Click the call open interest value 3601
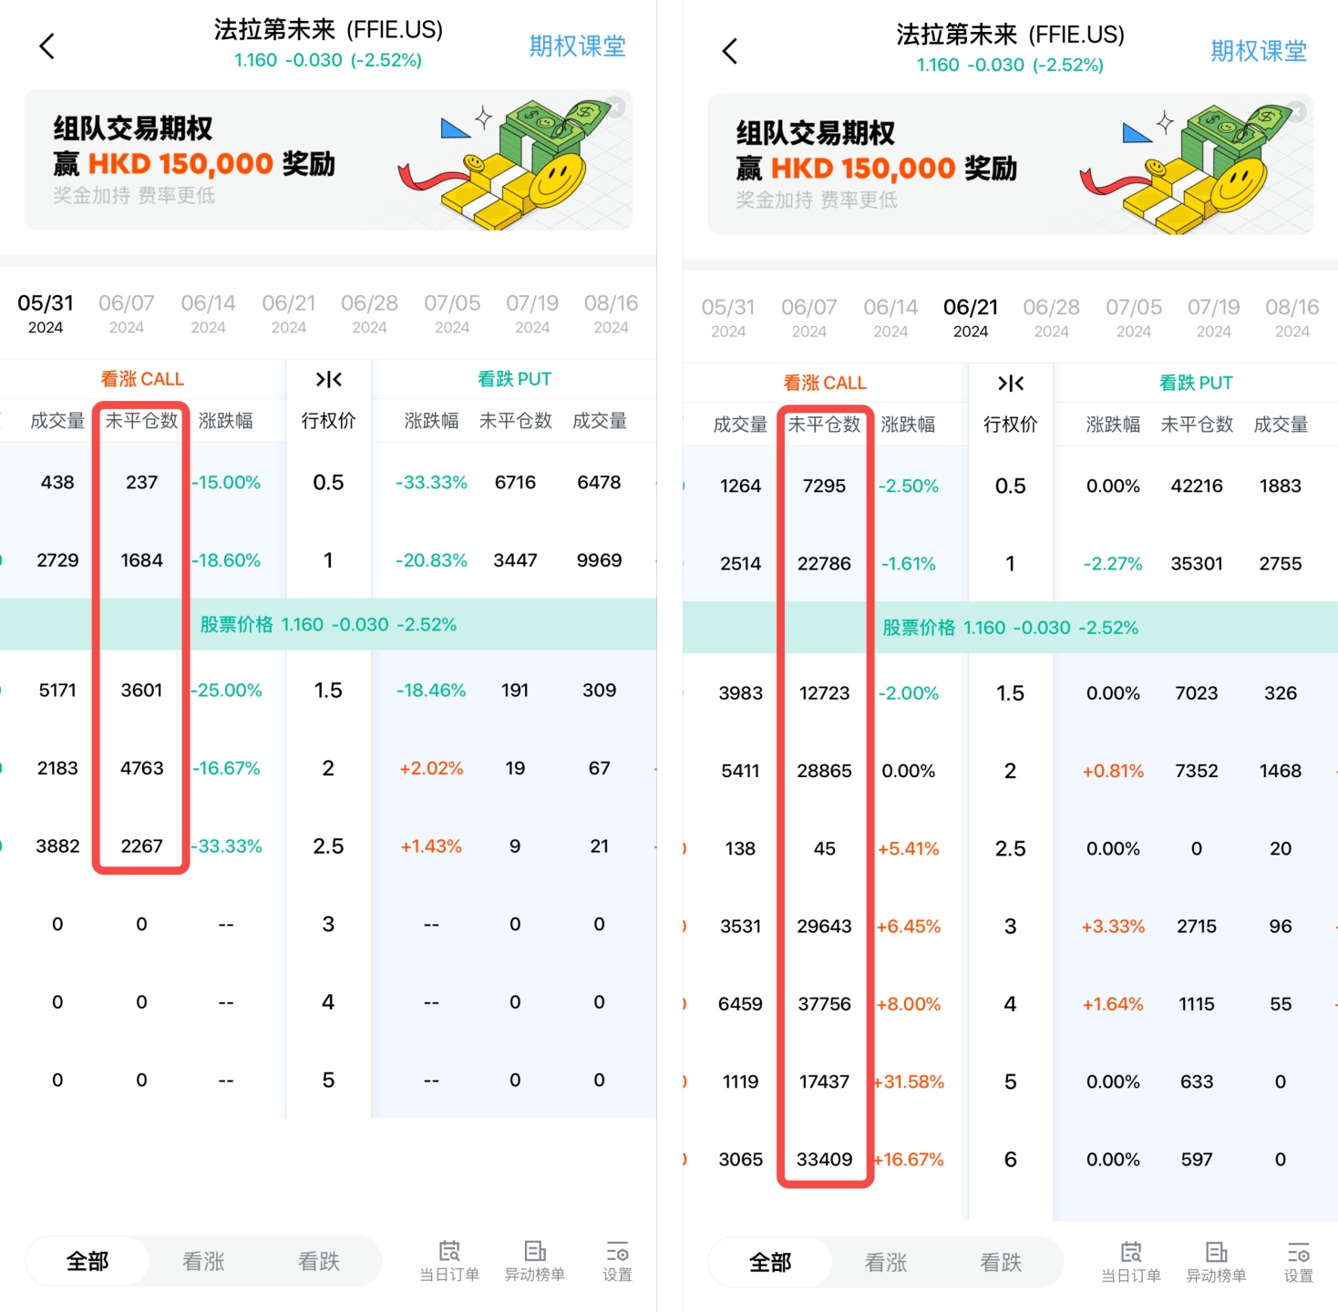1338x1312 pixels. tap(142, 691)
